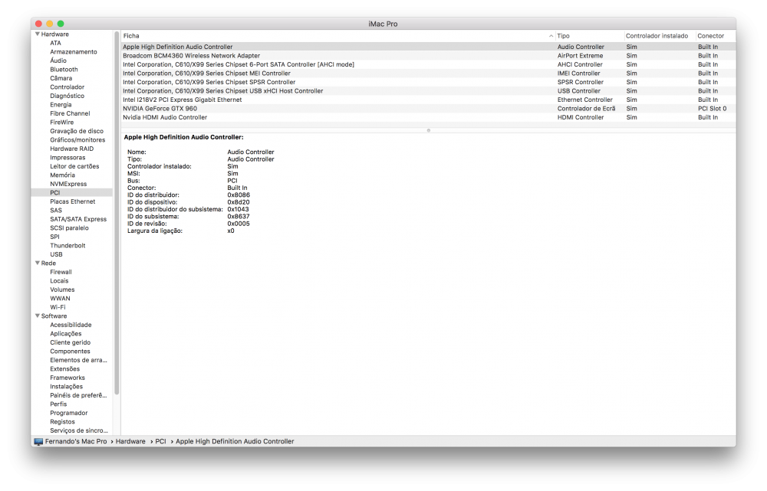Click the AirPort Extreme type cell
The height and width of the screenshot is (491, 767).
pyautogui.click(x=580, y=56)
